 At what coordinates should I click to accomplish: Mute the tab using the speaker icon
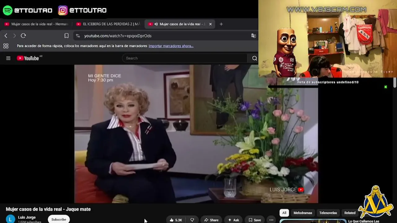click(x=156, y=24)
